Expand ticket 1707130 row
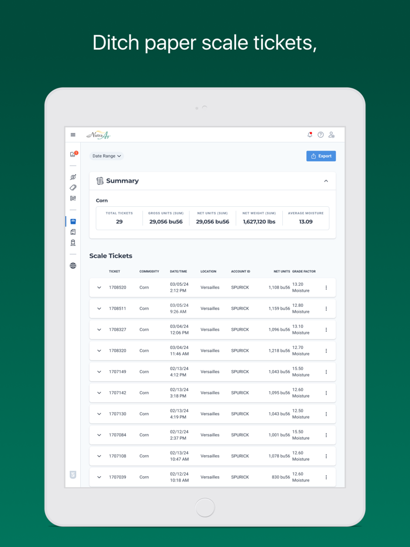The width and height of the screenshot is (410, 547). (x=99, y=414)
